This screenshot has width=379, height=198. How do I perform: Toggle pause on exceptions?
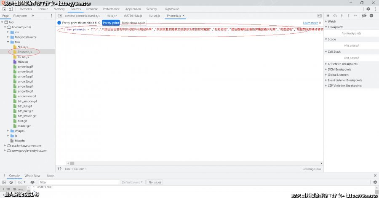click(371, 16)
